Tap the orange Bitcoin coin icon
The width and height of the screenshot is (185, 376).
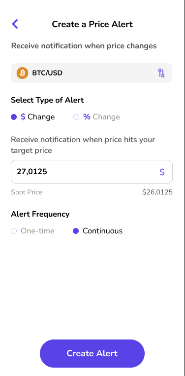tap(22, 73)
